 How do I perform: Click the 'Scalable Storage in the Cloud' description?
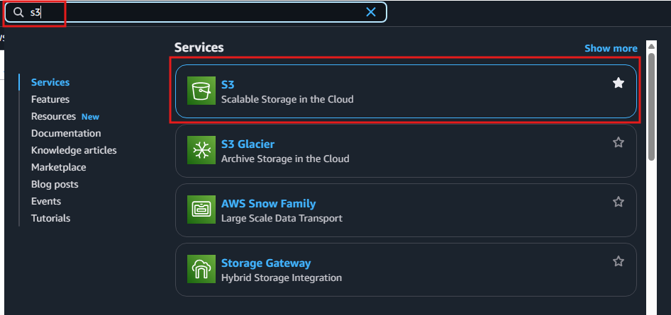pyautogui.click(x=287, y=99)
